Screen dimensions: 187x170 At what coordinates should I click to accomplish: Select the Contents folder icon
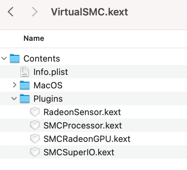click(x=15, y=59)
